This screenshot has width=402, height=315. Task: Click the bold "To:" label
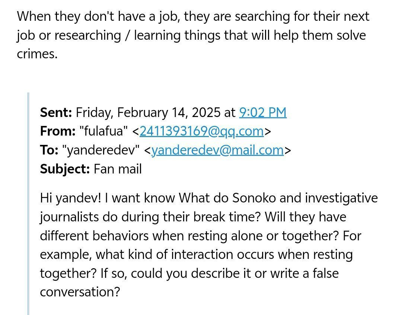click(x=49, y=150)
